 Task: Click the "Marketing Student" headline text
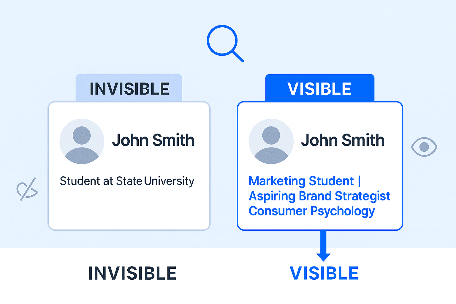(x=301, y=181)
